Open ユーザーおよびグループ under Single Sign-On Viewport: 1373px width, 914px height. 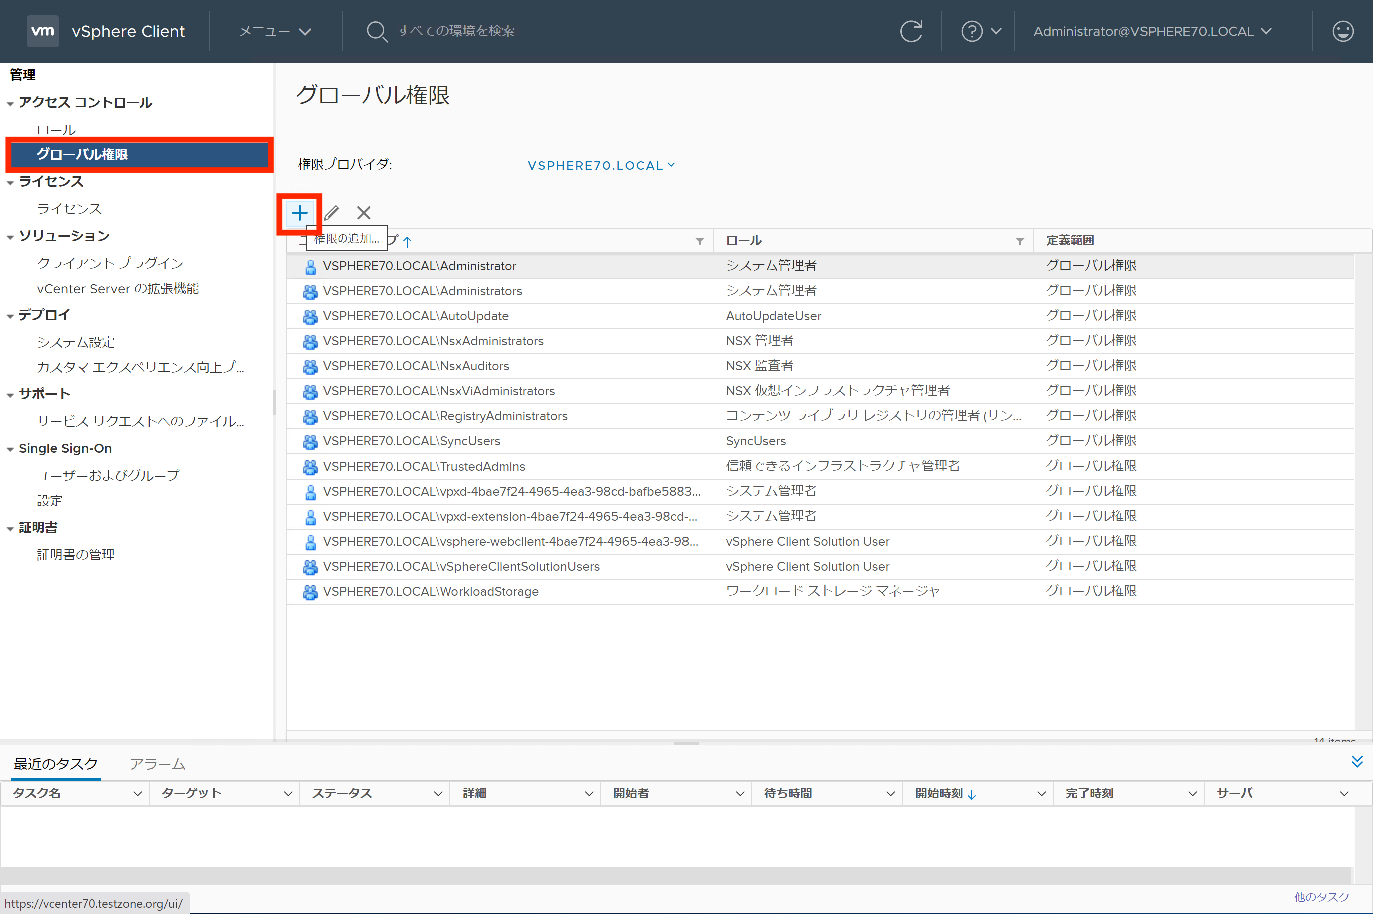click(x=108, y=475)
